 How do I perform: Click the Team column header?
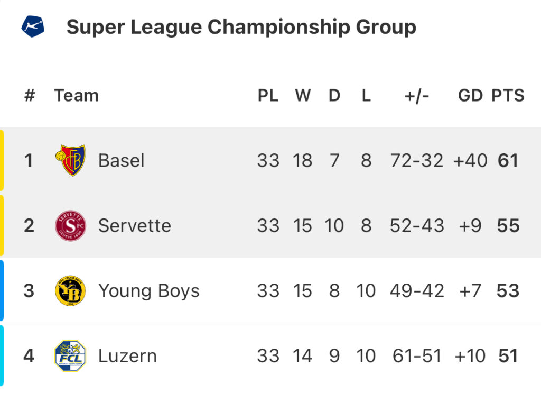[77, 95]
